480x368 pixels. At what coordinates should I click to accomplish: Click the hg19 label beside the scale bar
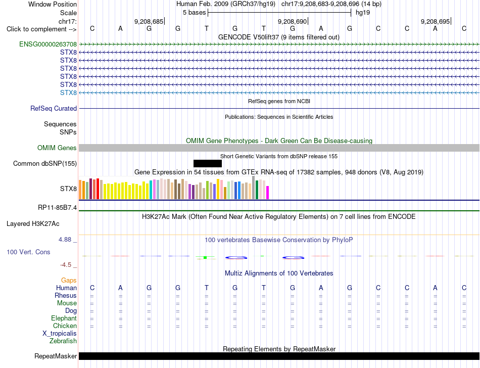click(363, 13)
